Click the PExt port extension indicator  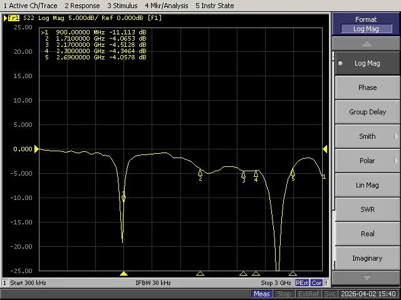coord(302,283)
